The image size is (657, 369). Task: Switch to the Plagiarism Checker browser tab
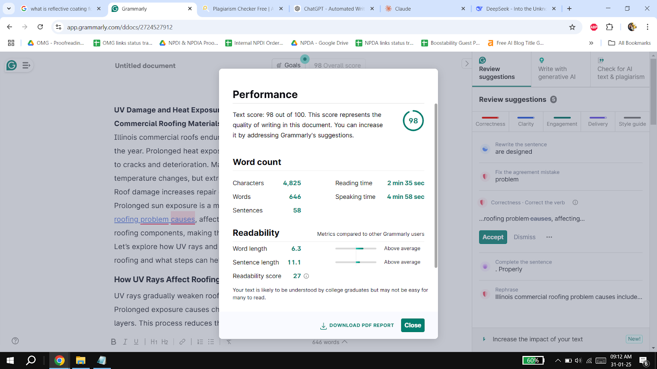pyautogui.click(x=243, y=9)
